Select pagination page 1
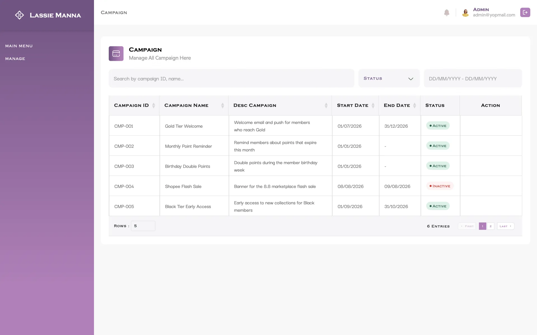 pyautogui.click(x=482, y=226)
